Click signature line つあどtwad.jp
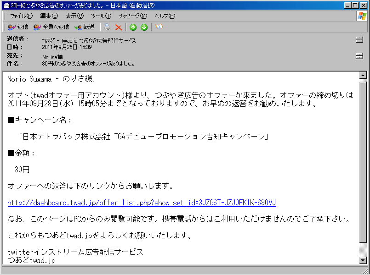Viewport: 370px width, 275px height. tap(31, 260)
